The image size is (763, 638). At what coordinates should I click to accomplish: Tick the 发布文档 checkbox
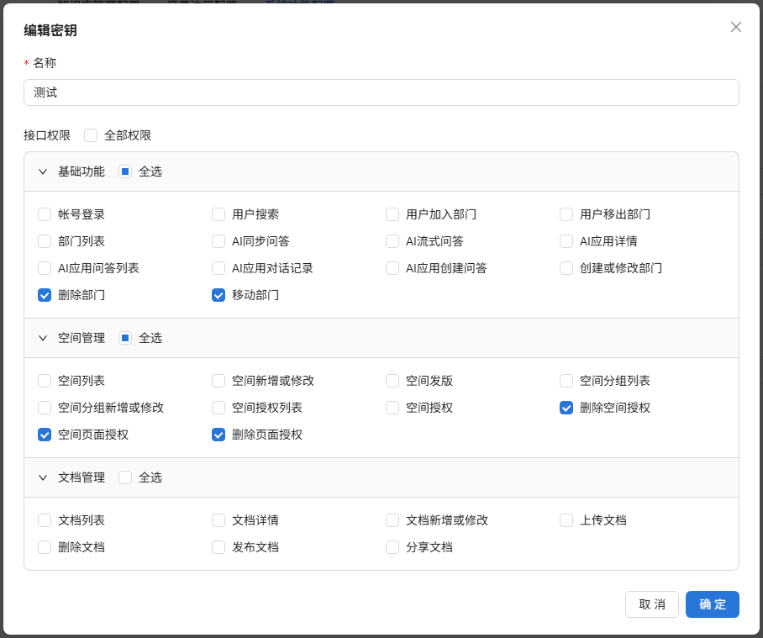218,547
